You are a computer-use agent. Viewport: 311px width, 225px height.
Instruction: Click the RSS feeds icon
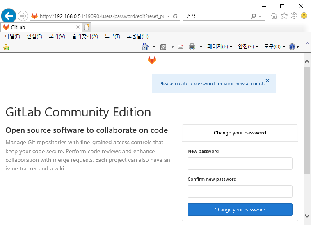(x=163, y=47)
